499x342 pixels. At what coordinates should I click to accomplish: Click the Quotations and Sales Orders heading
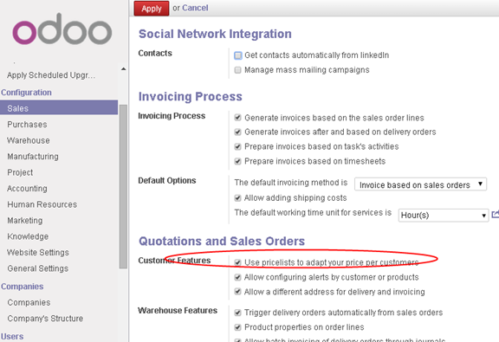pos(222,242)
